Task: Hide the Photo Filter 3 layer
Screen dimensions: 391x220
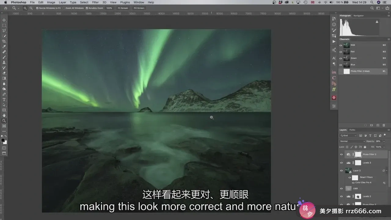Action: 341,154
